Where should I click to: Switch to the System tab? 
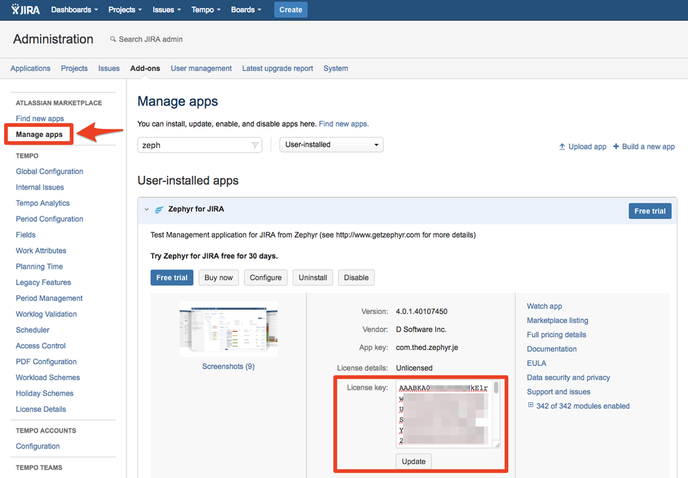coord(335,68)
